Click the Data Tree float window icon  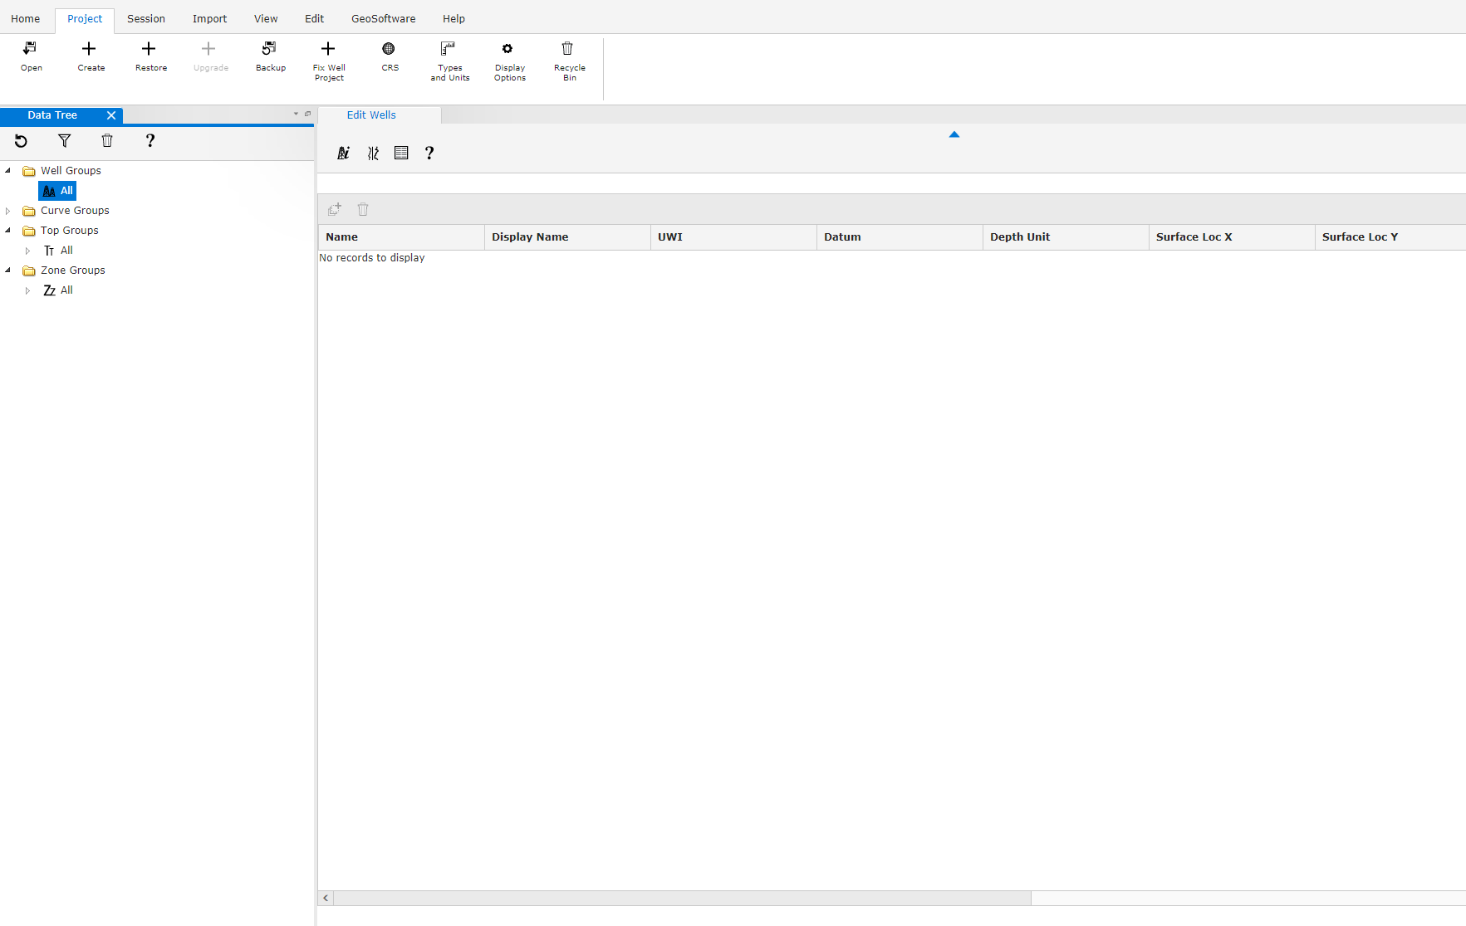pyautogui.click(x=308, y=114)
